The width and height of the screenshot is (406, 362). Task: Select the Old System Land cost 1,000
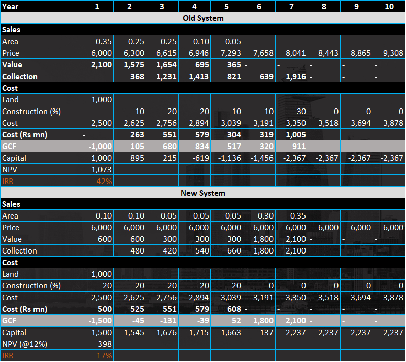pos(101,100)
